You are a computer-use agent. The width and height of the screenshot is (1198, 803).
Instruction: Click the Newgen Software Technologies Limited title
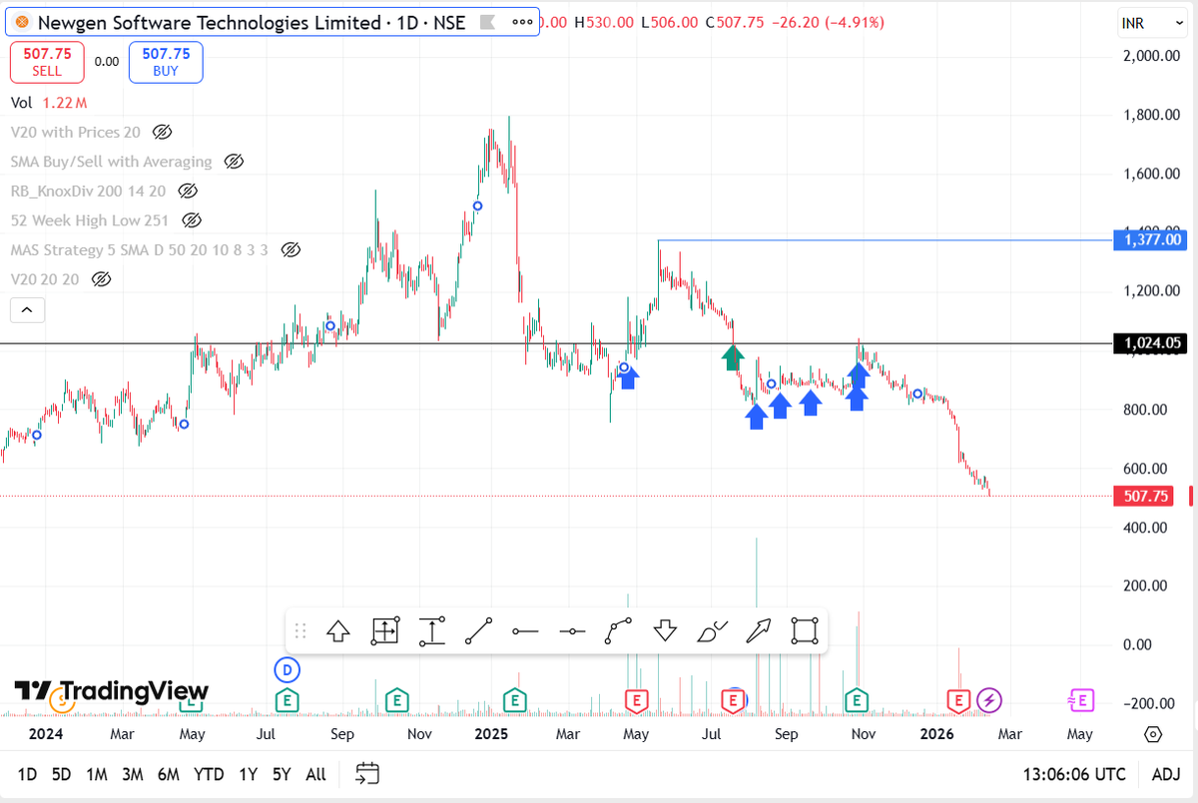[x=210, y=22]
